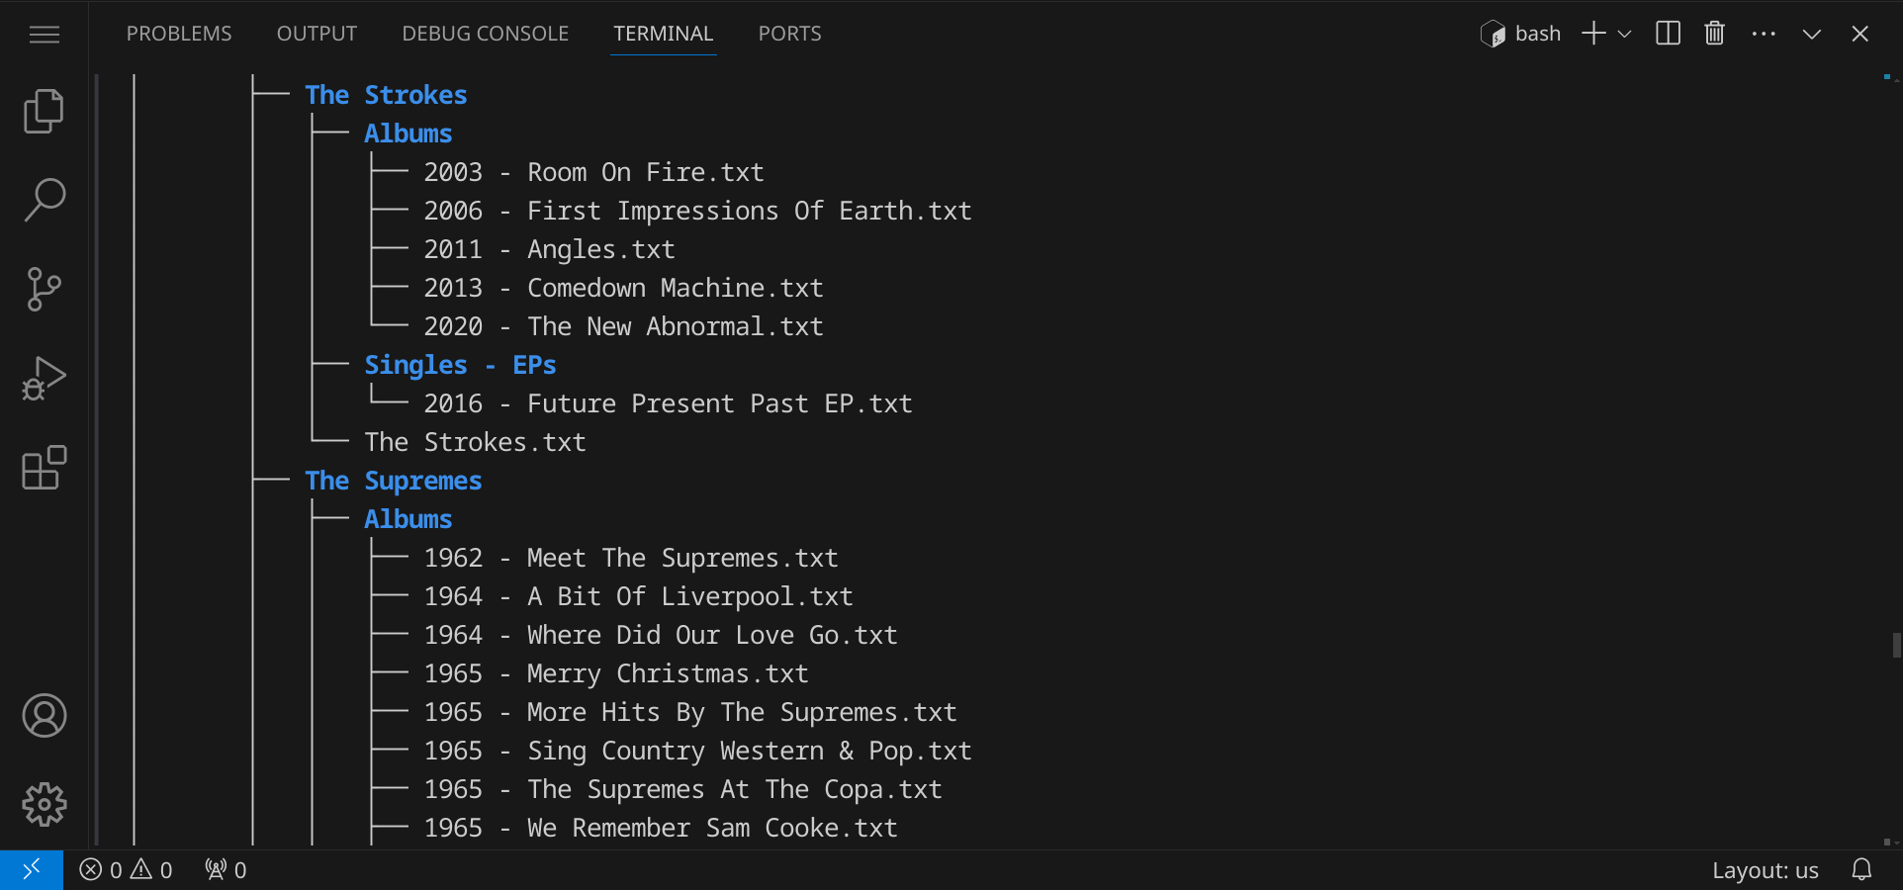
Task: Click the Layout: us status item
Action: [1765, 870]
